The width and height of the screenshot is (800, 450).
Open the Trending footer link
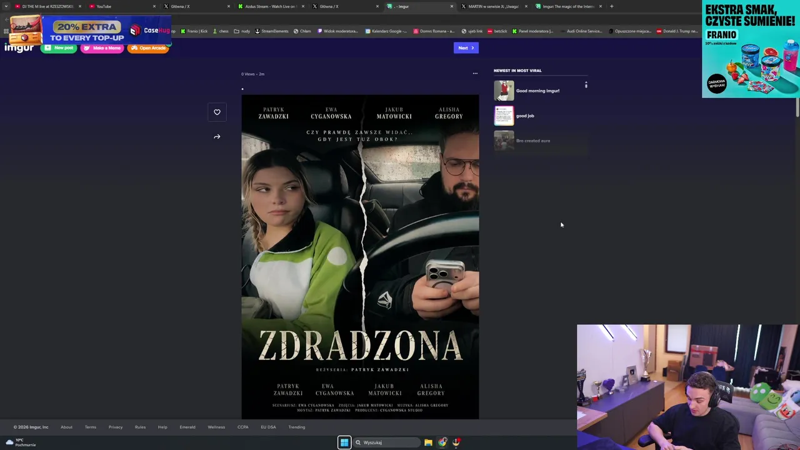coord(297,427)
